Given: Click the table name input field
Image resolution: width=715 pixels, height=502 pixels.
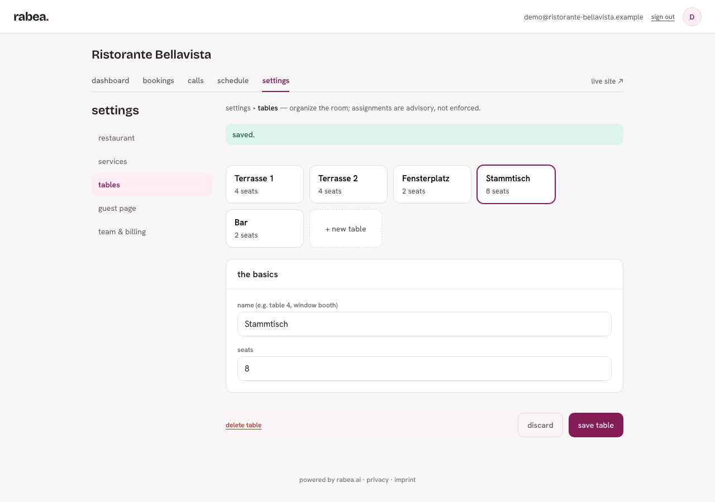Looking at the screenshot, I should click(425, 324).
